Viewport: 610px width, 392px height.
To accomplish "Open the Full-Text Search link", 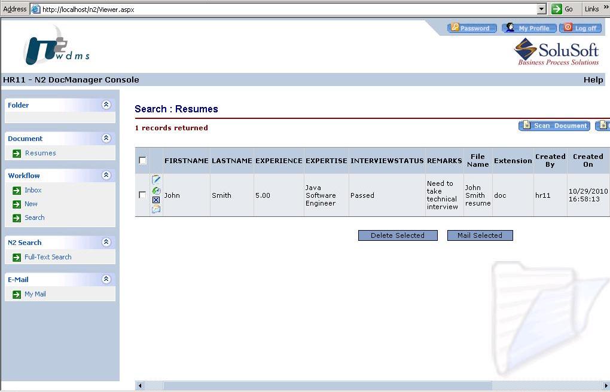I will [x=48, y=257].
